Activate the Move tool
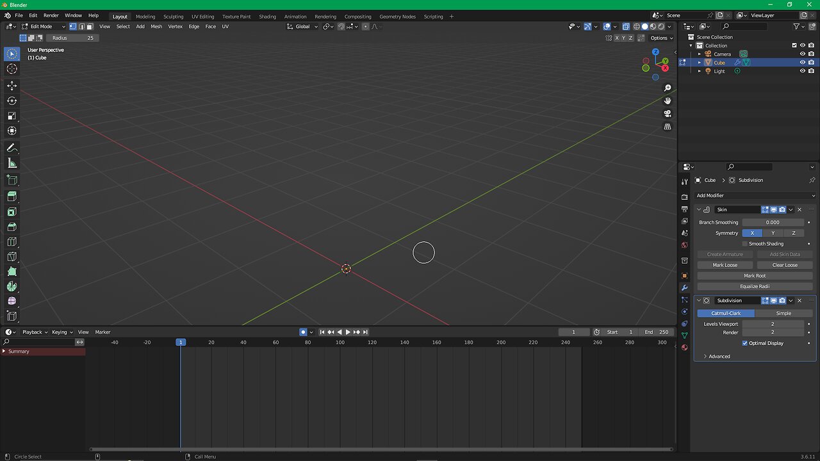820x461 pixels. click(x=12, y=86)
